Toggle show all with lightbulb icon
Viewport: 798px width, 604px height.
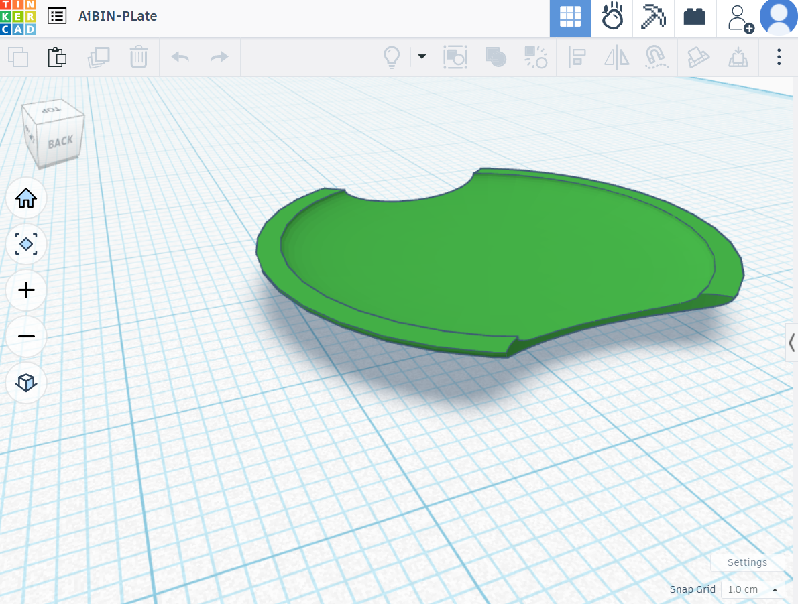pyautogui.click(x=392, y=57)
